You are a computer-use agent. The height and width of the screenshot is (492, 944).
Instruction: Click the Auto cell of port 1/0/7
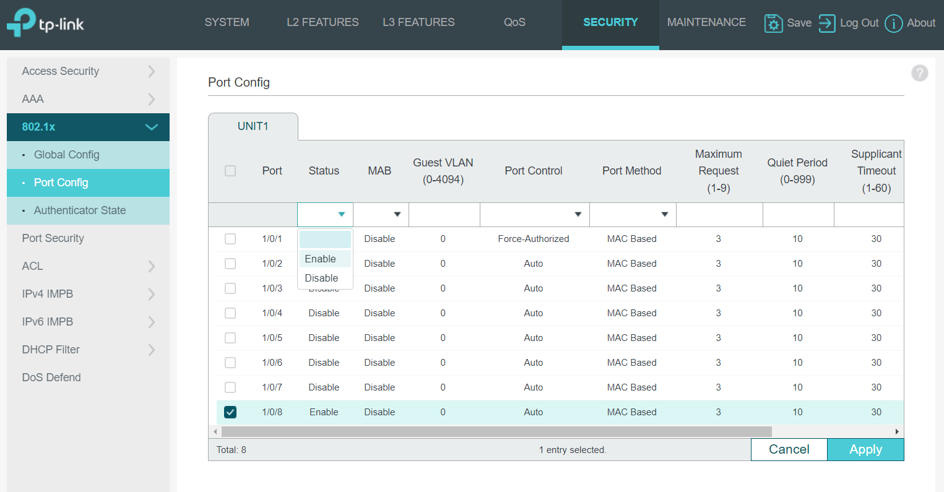click(x=534, y=387)
